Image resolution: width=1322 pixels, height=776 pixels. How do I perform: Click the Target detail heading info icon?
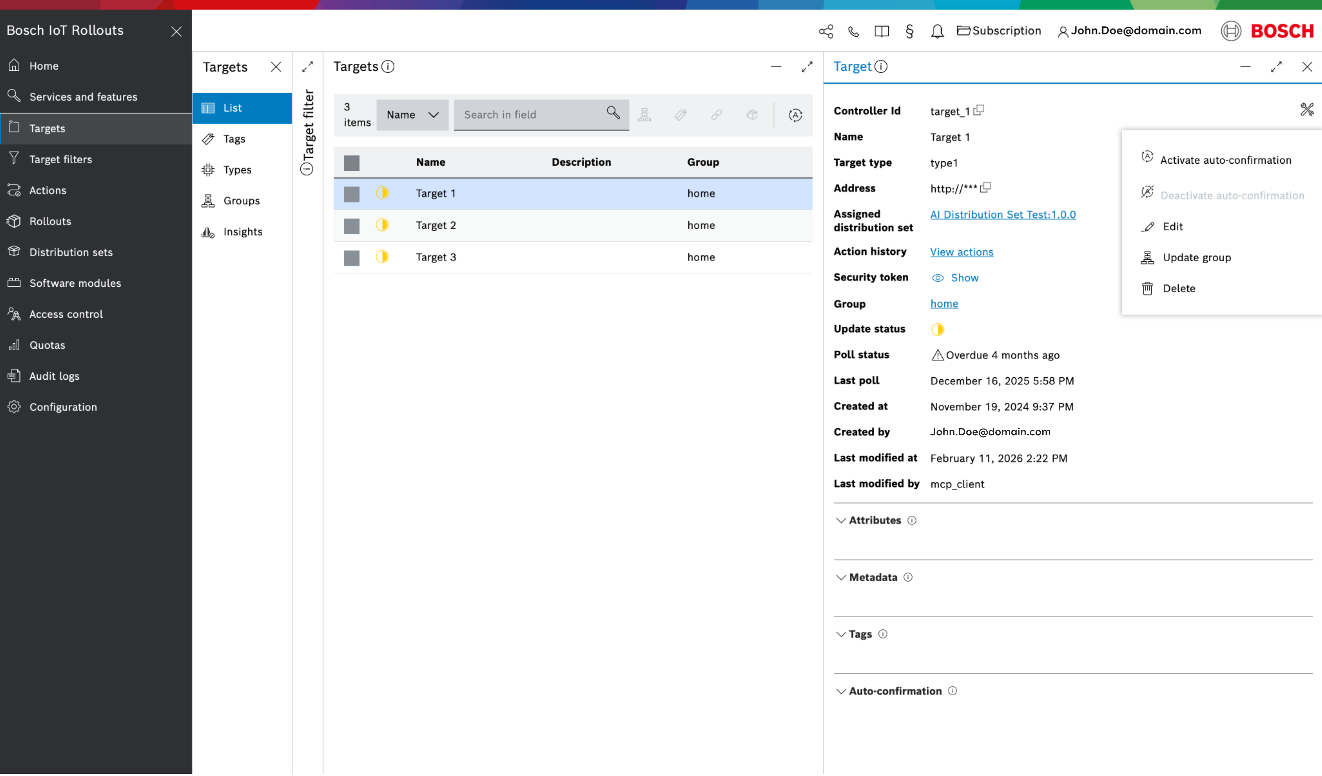point(881,67)
